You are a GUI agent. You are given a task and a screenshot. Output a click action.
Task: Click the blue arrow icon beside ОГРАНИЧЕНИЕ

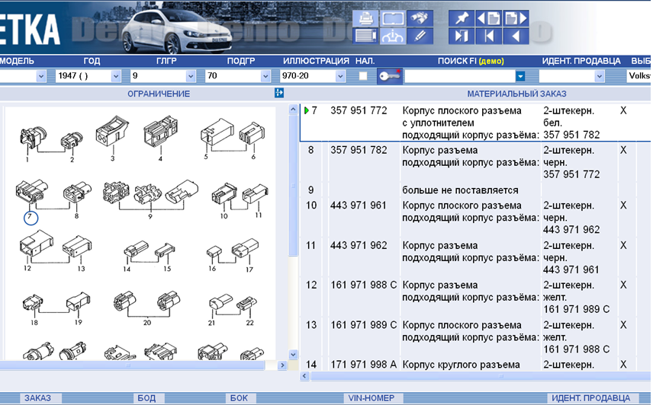click(x=279, y=93)
